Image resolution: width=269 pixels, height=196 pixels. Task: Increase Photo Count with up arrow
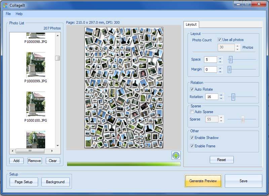[237, 46]
